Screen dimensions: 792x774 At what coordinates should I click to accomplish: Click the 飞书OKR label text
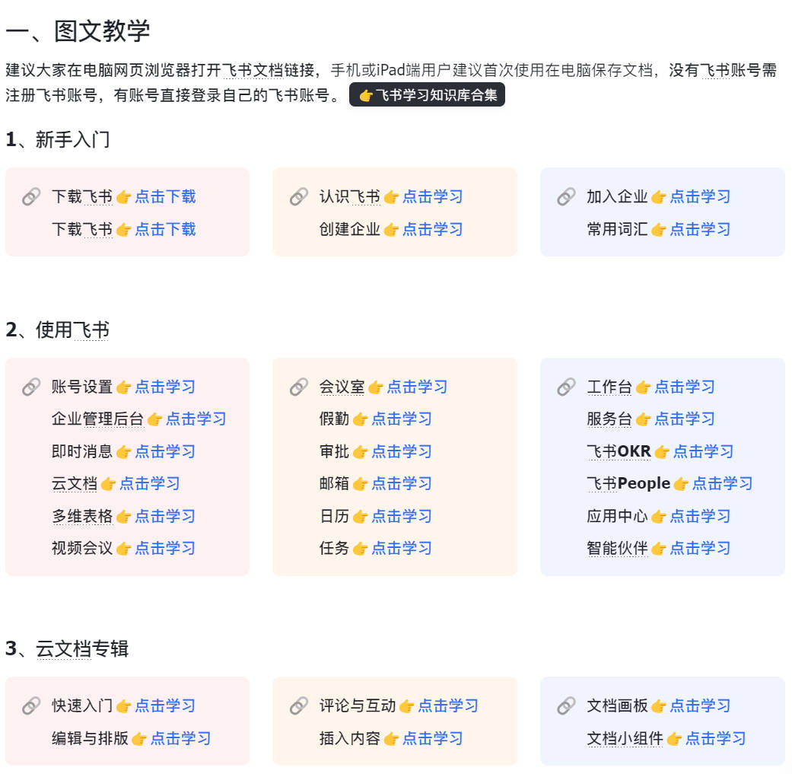619,451
